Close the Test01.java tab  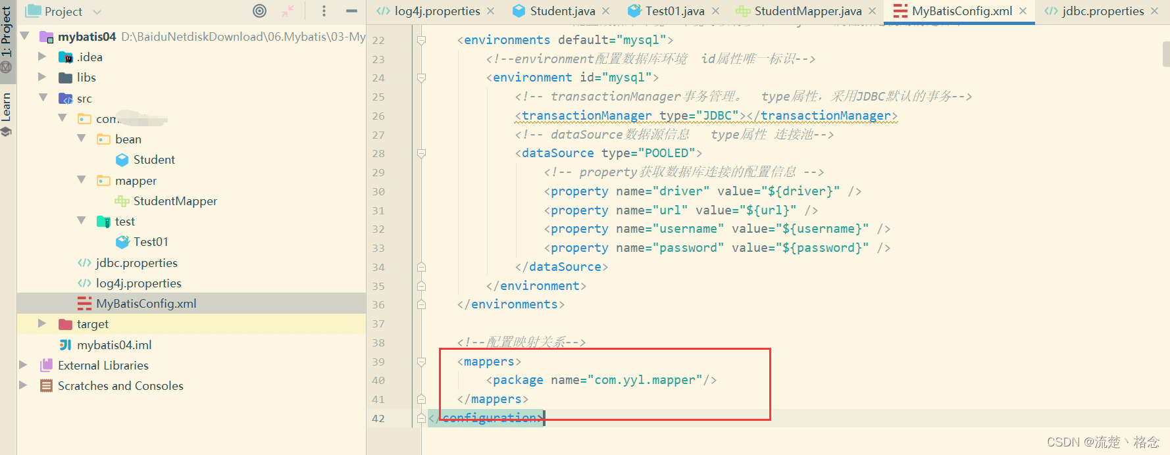715,11
